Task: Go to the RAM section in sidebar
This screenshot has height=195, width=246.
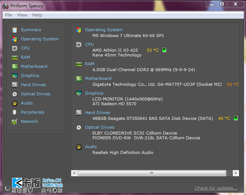Action: 25,57
